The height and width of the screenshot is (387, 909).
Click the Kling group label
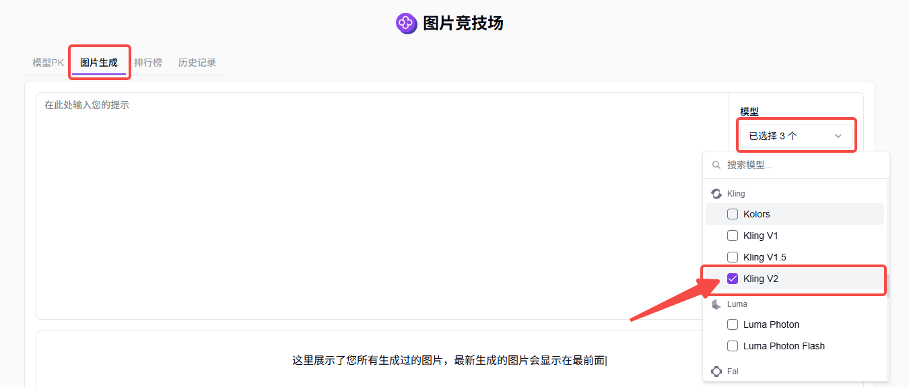[736, 194]
